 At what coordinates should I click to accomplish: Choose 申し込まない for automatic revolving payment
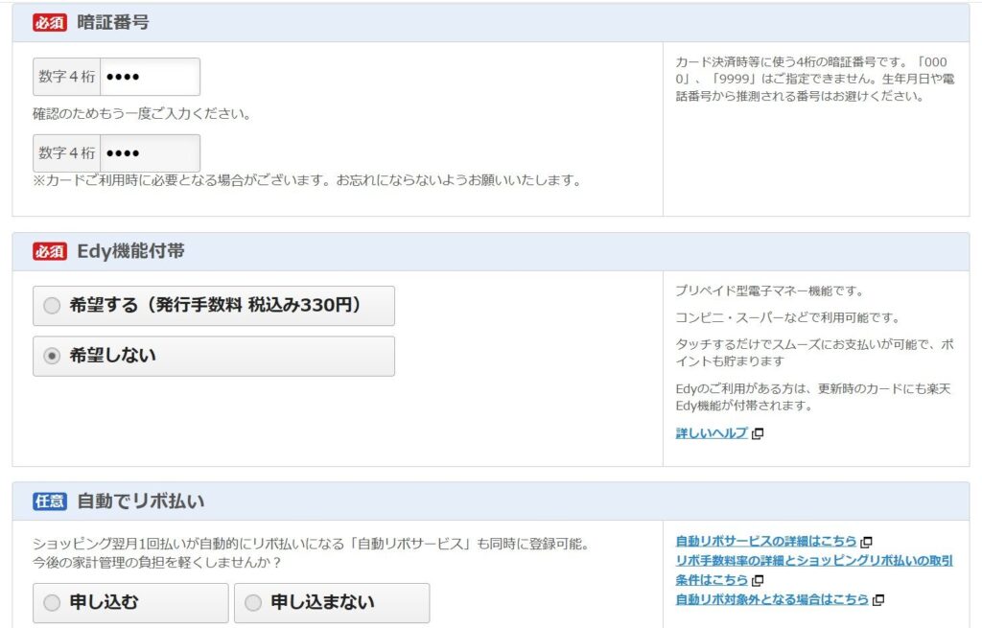click(332, 603)
